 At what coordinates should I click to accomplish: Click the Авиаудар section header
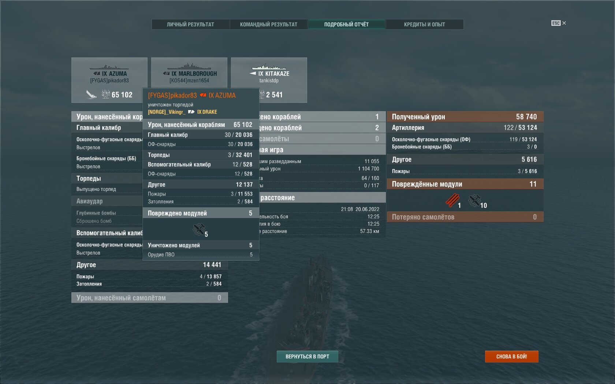[x=107, y=201]
